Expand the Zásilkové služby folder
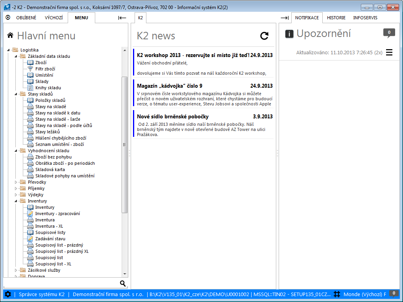This screenshot has height=302, width=403. pyautogui.click(x=16, y=270)
